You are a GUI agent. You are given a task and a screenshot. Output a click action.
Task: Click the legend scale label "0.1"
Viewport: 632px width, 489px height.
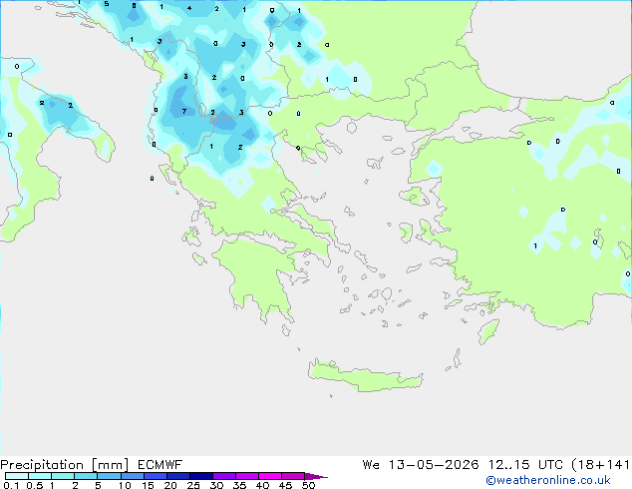point(11,485)
